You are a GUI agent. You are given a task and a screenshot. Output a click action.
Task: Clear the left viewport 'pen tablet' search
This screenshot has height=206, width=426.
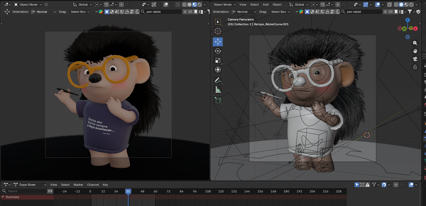(x=185, y=12)
